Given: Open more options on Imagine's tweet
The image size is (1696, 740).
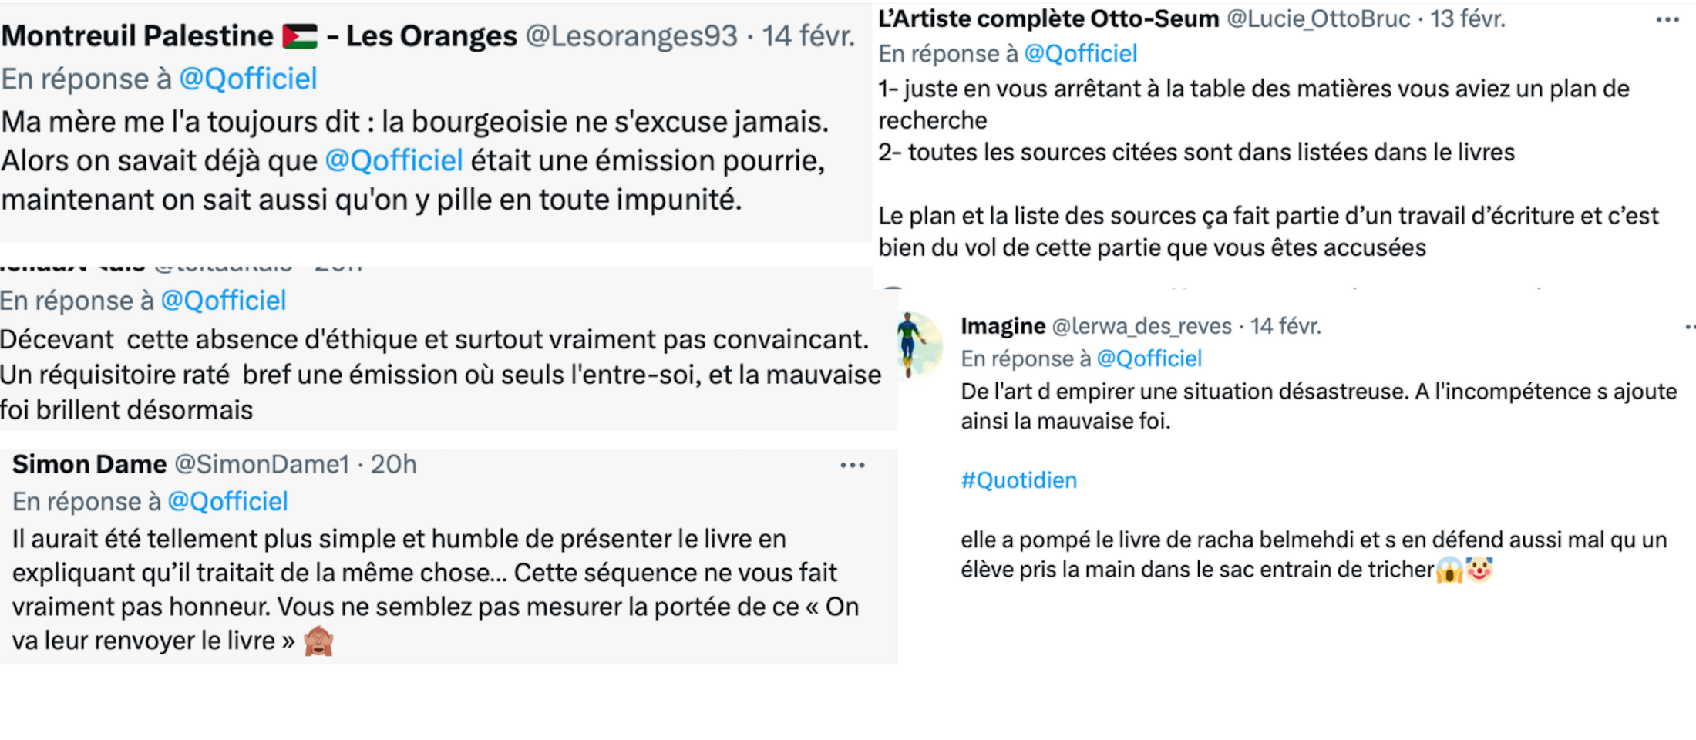Looking at the screenshot, I should click(x=1690, y=327).
